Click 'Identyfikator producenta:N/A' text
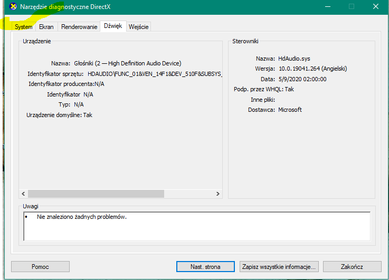The height and width of the screenshot is (280, 389). (67, 84)
